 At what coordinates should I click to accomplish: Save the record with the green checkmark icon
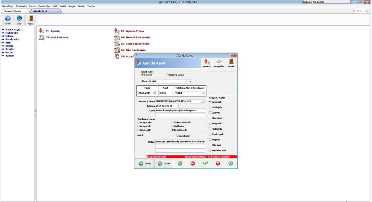(205, 163)
